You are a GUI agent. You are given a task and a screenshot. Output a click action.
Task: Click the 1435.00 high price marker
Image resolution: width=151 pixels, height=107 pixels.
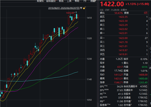tap(70, 13)
